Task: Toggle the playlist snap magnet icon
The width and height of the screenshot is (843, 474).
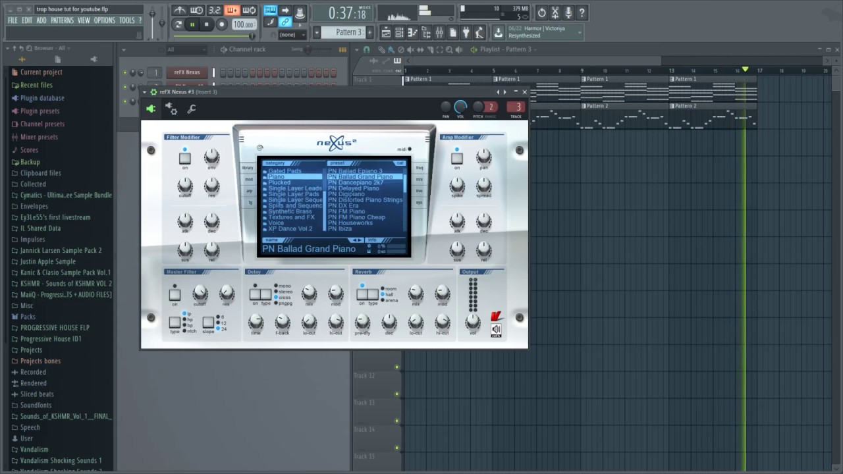Action: click(x=367, y=49)
